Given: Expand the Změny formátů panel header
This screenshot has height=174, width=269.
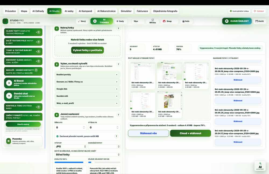Looking at the screenshot, I should [23, 117].
